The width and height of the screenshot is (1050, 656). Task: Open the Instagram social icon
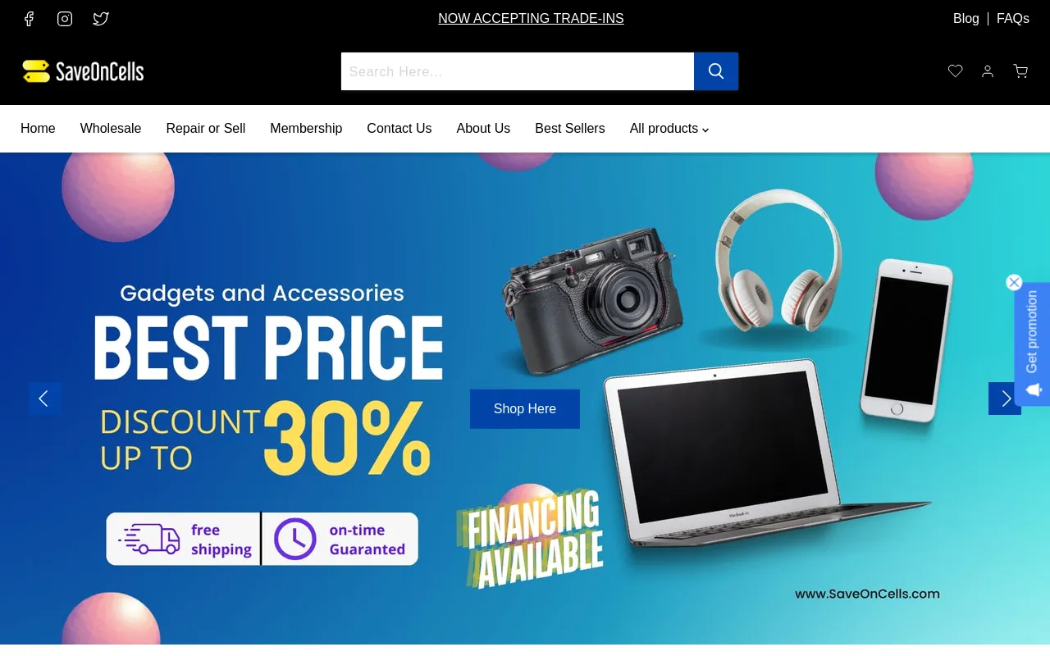[65, 19]
